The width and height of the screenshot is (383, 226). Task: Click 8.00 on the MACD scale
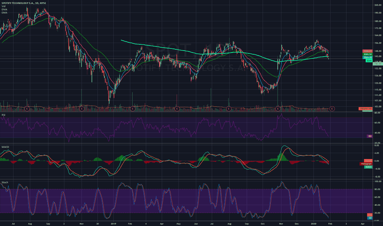tap(377, 145)
